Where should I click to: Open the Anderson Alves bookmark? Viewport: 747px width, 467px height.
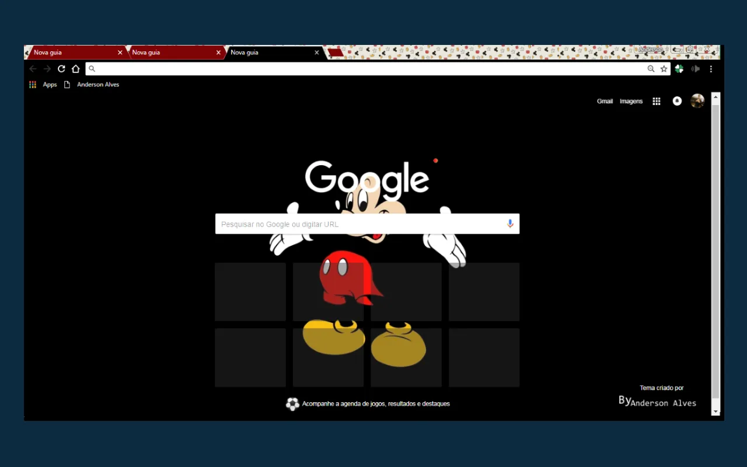(92, 85)
